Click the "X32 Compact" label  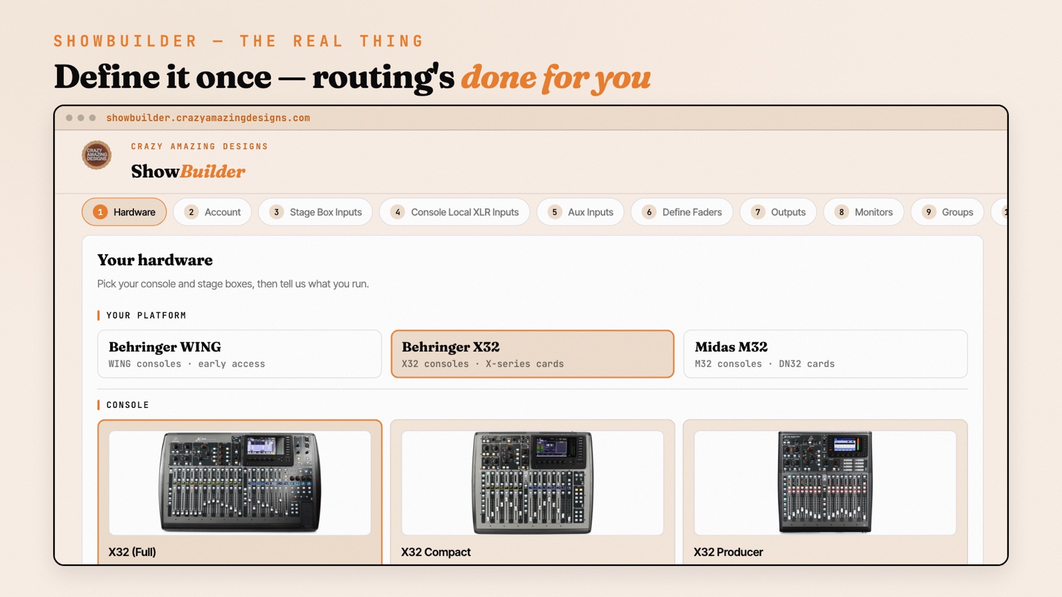click(435, 552)
